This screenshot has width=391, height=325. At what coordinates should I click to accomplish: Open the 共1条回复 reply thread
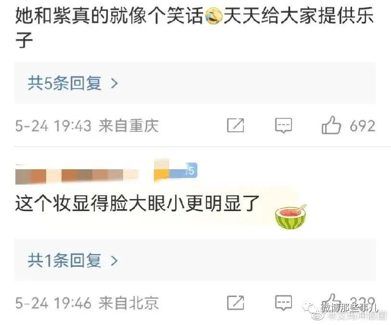[x=195, y=260]
